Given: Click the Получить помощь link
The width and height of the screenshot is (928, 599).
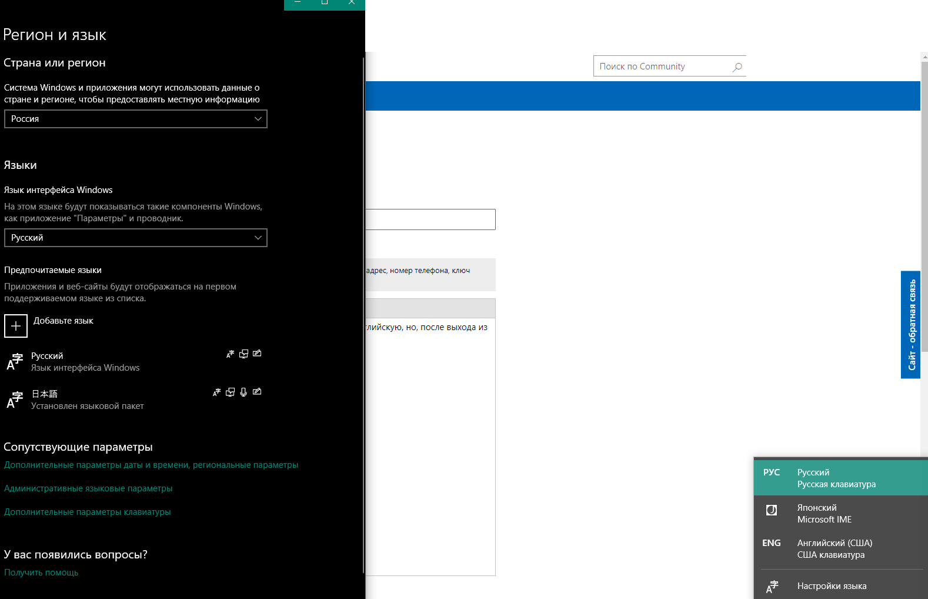Looking at the screenshot, I should [x=41, y=573].
